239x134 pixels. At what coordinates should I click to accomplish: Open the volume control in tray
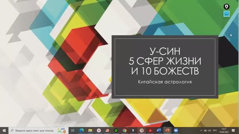click(x=210, y=131)
